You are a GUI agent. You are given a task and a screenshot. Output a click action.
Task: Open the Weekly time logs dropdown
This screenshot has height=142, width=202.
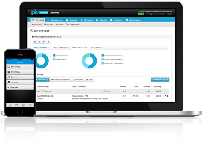160,80
